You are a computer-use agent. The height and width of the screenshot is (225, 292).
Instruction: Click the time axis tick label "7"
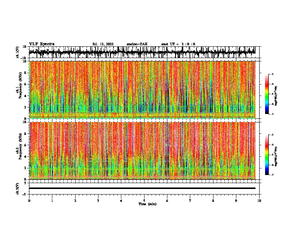click(x=190, y=201)
